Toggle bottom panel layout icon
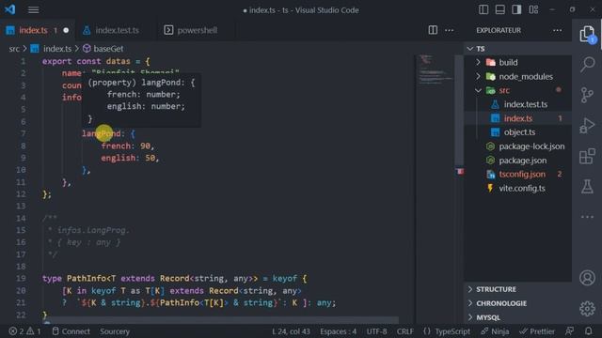Viewport: 602px width, 338px height. click(499, 9)
